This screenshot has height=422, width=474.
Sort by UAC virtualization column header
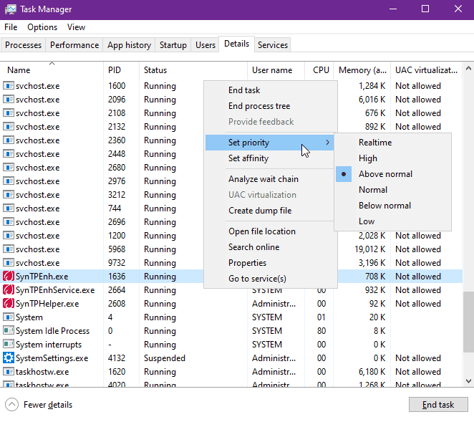click(426, 70)
